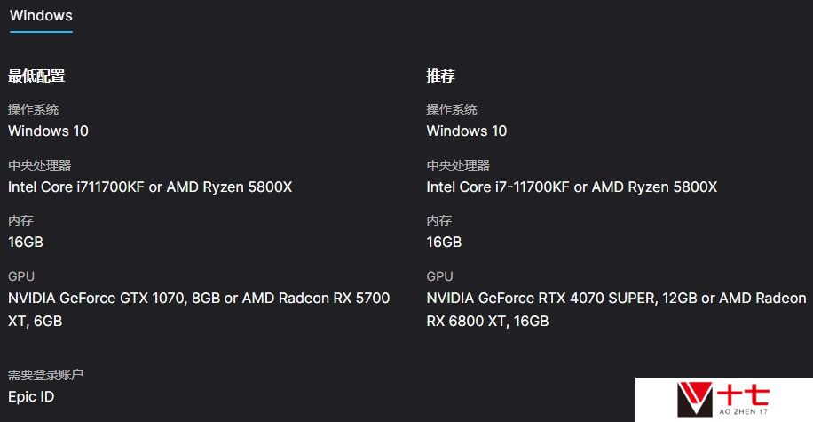Viewport: 813px width, 422px height.
Task: Click the Epic ID account requirement
Action: pyautogui.click(x=31, y=397)
